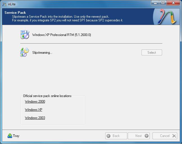Go Back to the previous page
This screenshot has height=144, width=182.
pyautogui.click(x=116, y=136)
